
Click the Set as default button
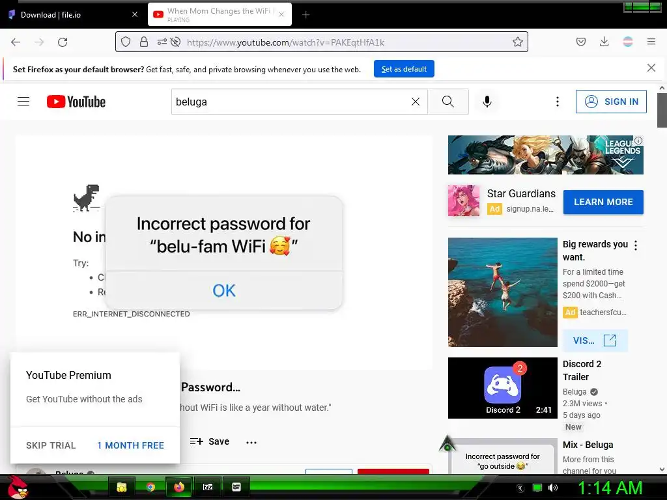pyautogui.click(x=404, y=69)
